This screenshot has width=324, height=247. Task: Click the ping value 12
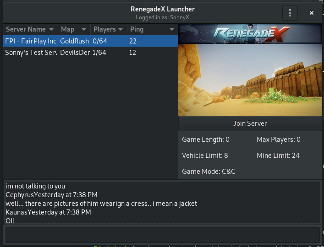(x=132, y=53)
